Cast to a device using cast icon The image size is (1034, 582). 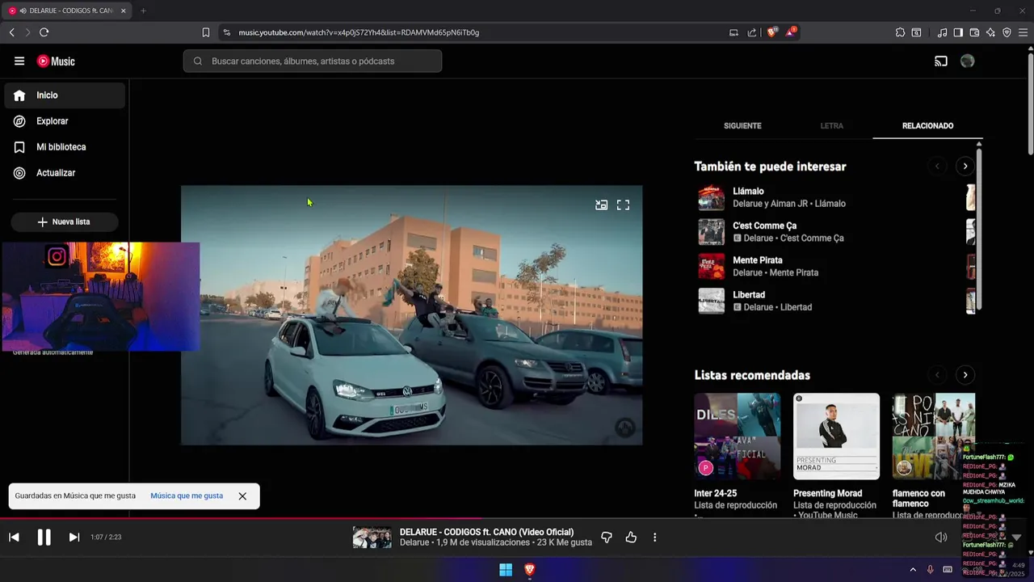(941, 61)
